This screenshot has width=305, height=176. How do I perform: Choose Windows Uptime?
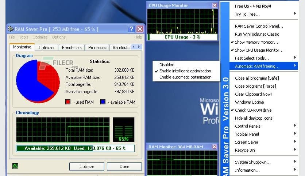click(263, 102)
